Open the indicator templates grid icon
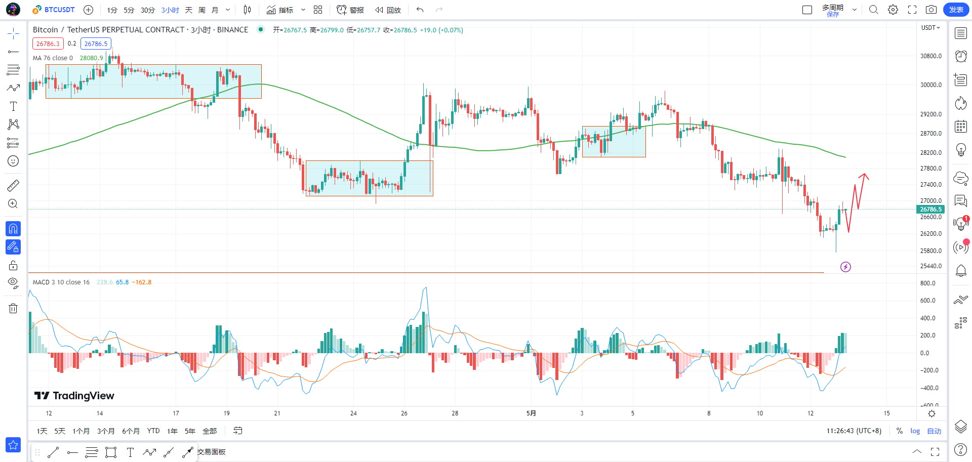 pyautogui.click(x=318, y=10)
